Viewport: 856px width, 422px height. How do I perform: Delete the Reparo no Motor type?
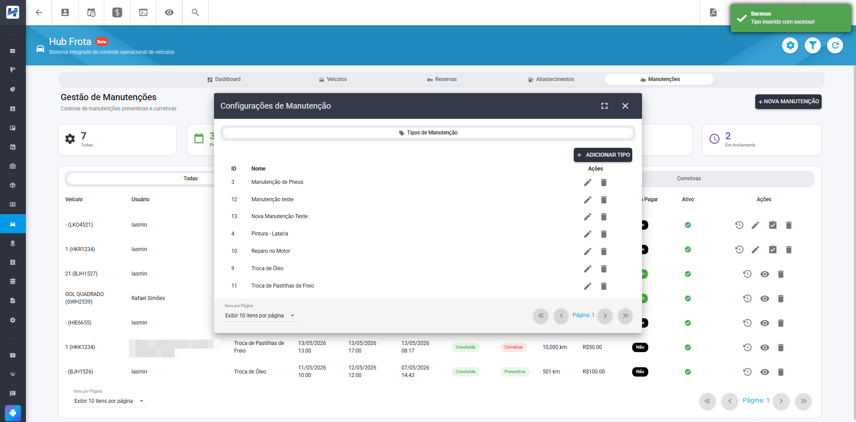pos(604,252)
